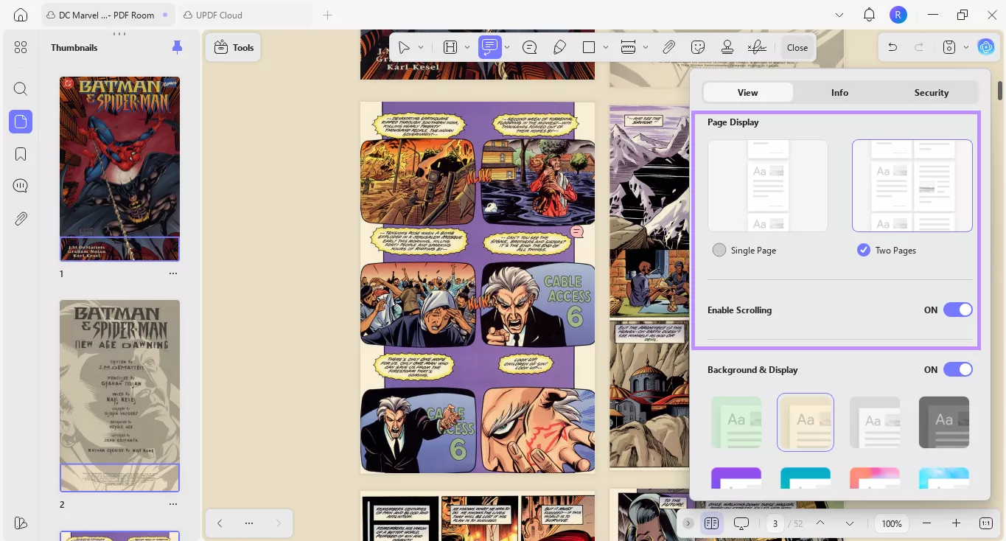Open the Info tab
This screenshot has height=541, width=1006.
point(839,92)
